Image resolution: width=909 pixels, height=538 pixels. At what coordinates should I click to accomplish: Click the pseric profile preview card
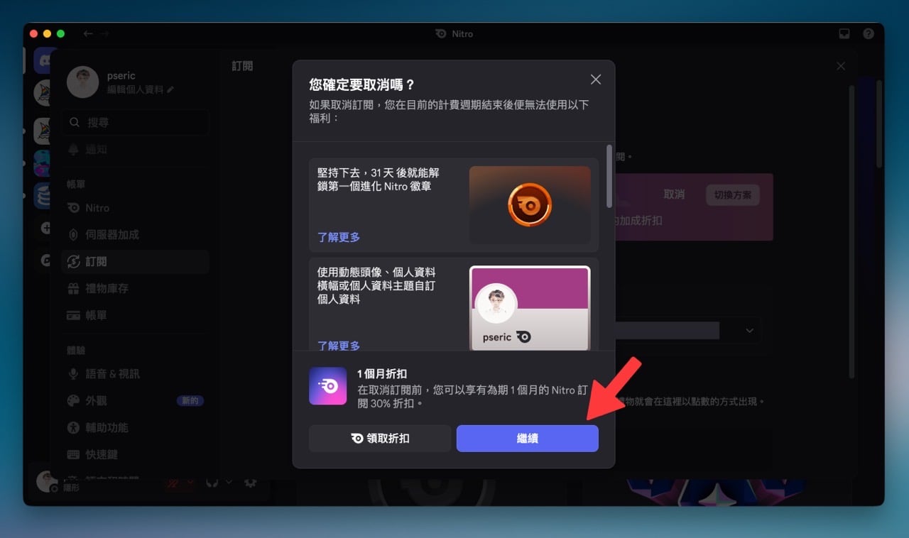coord(530,308)
